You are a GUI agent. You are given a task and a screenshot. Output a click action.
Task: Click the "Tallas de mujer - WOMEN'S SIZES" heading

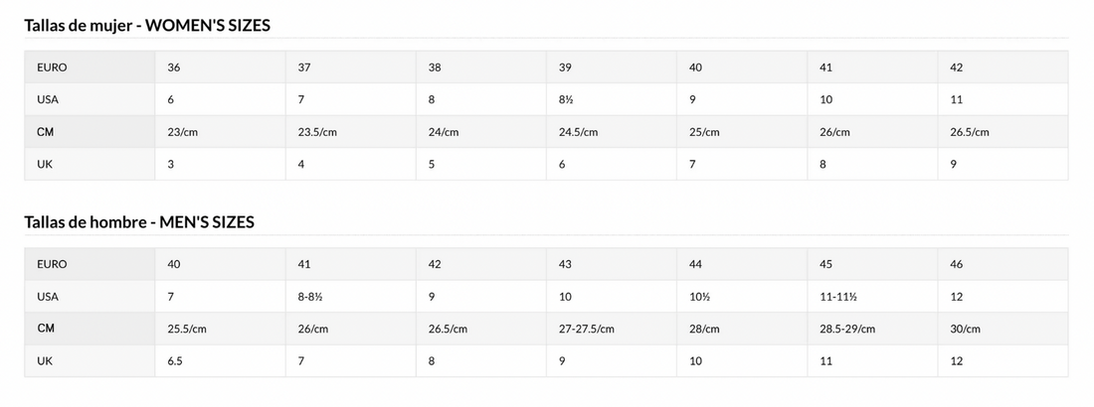coord(147,25)
